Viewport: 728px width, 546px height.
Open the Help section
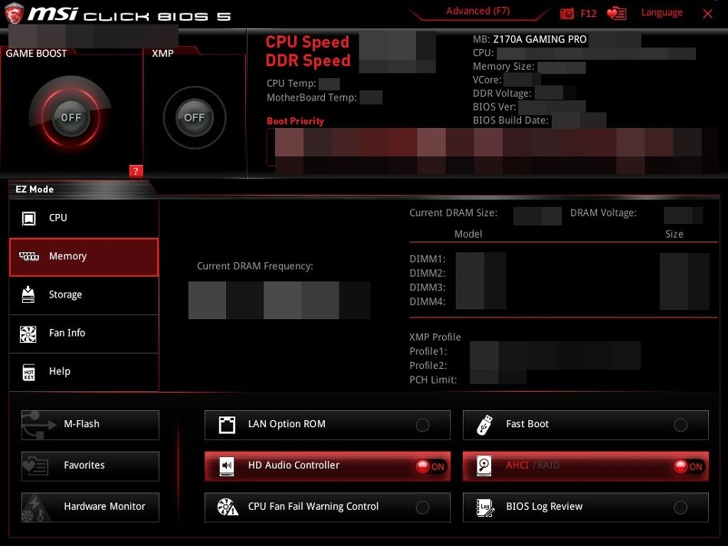[x=84, y=372]
